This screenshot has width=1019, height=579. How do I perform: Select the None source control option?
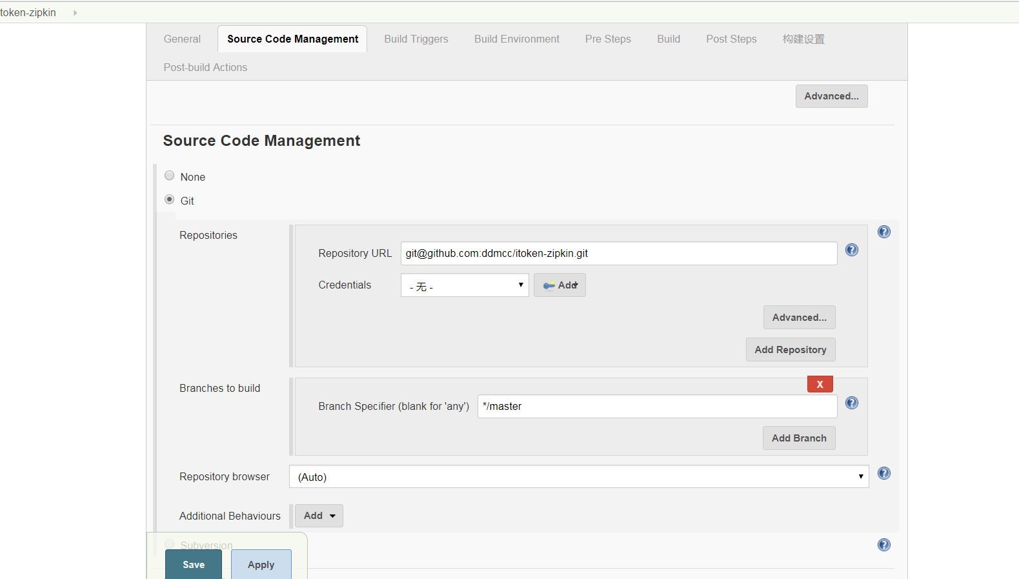(x=169, y=176)
